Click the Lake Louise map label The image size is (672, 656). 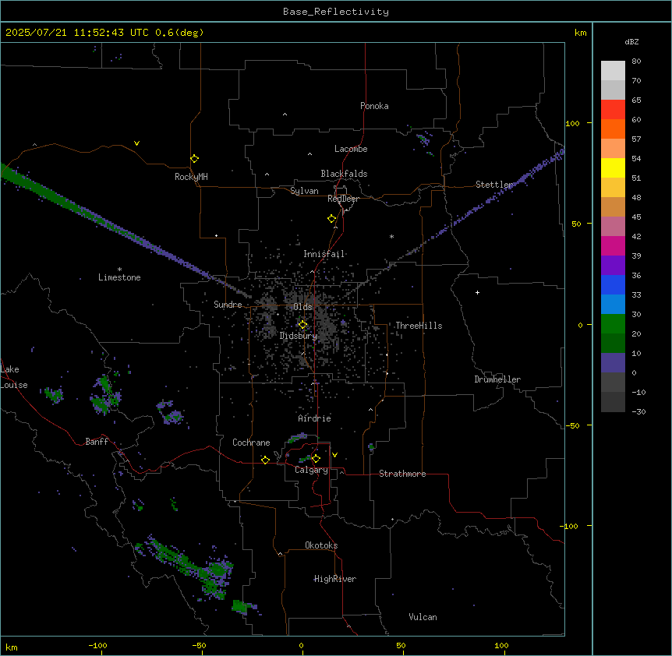point(14,377)
